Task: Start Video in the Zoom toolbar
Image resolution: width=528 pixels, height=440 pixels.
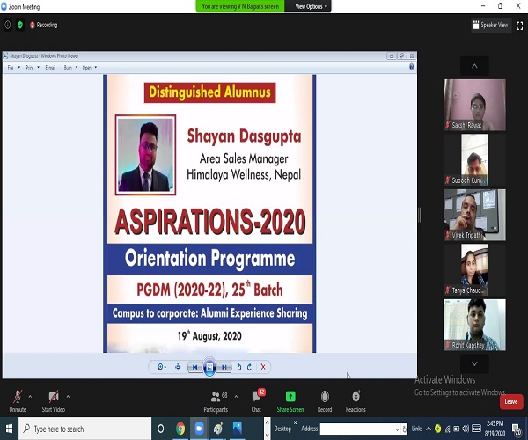Action: [54, 401]
